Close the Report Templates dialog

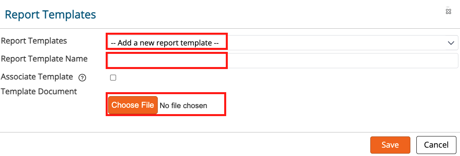[448, 12]
